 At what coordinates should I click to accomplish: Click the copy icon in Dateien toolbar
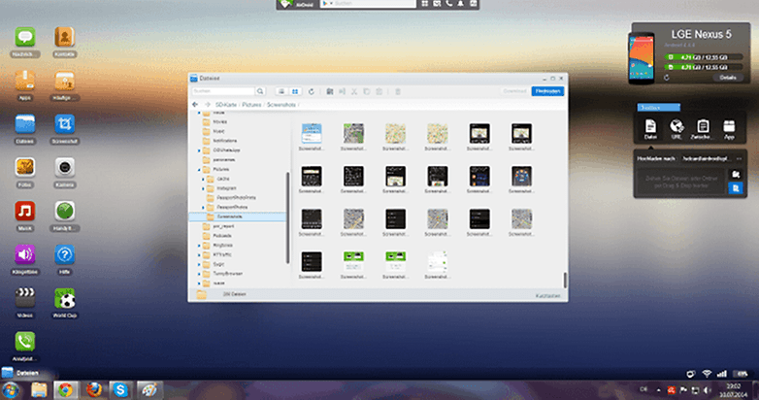click(367, 91)
